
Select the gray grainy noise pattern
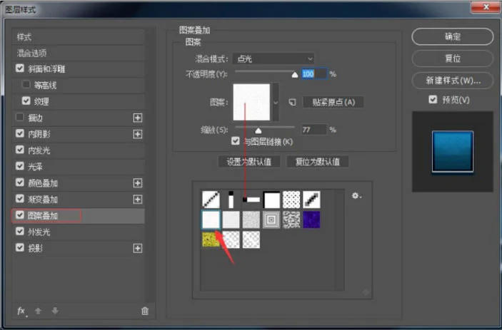(x=251, y=220)
